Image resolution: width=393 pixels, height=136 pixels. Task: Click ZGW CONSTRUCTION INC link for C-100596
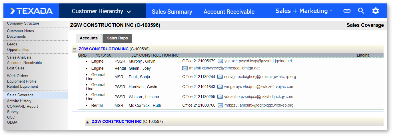pyautogui.click(x=103, y=49)
